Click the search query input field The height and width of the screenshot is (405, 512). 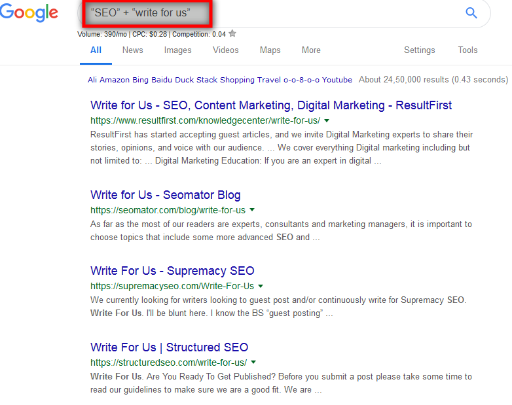point(284,13)
